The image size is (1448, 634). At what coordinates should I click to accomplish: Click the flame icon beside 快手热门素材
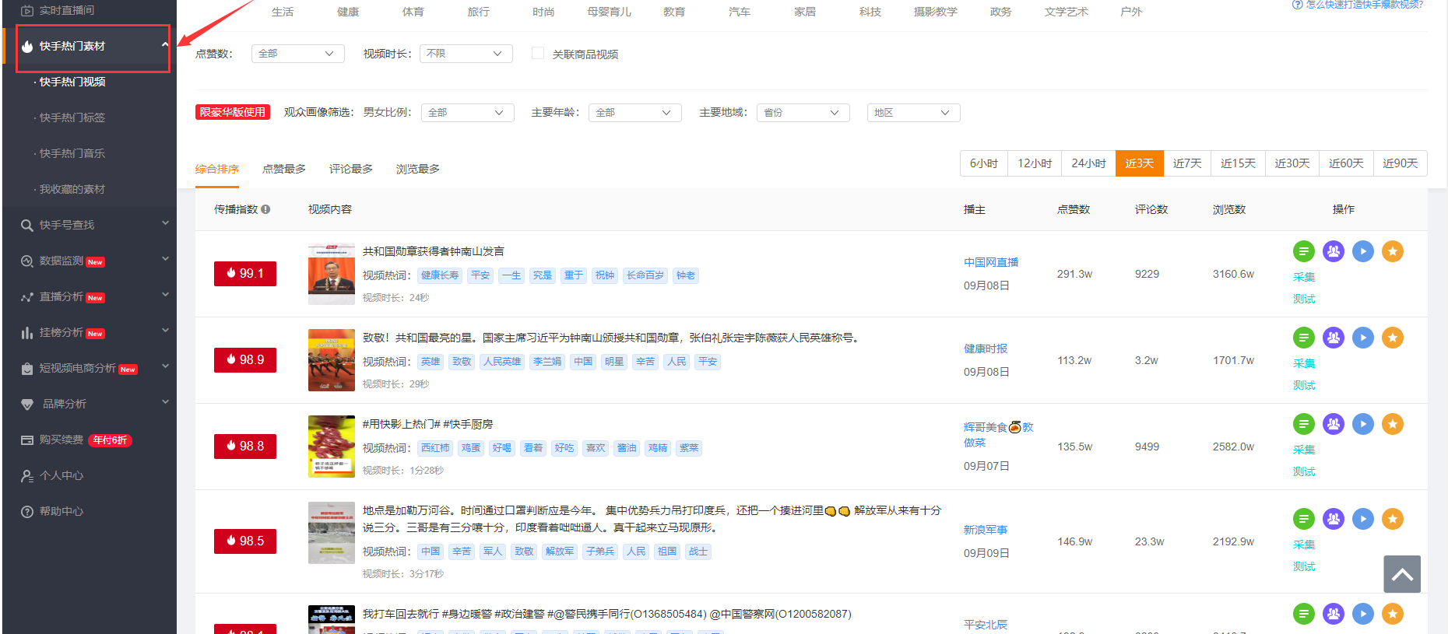pos(27,46)
